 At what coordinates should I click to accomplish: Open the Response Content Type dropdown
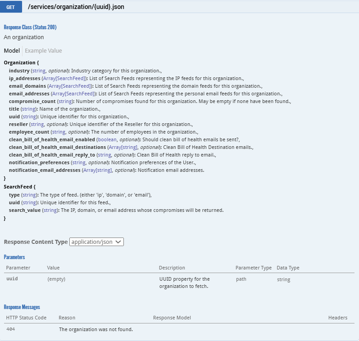[96, 242]
